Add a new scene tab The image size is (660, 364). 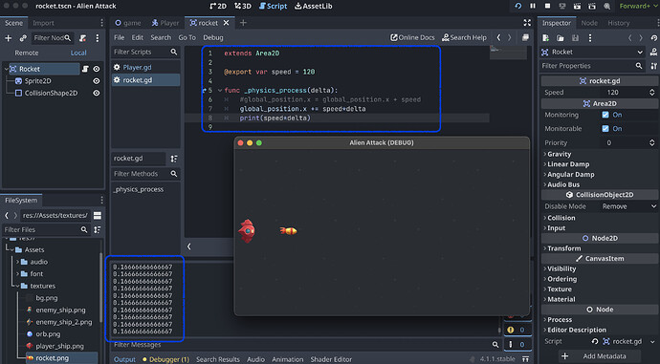pos(243,23)
